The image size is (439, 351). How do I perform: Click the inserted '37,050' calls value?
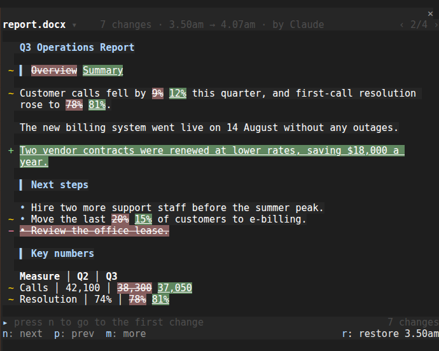click(x=175, y=288)
